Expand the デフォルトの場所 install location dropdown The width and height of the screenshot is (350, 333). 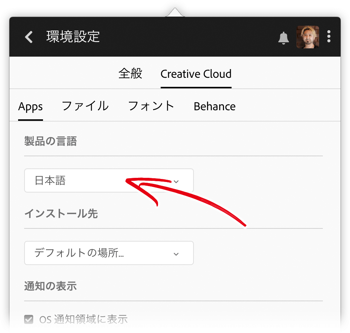pos(109,253)
